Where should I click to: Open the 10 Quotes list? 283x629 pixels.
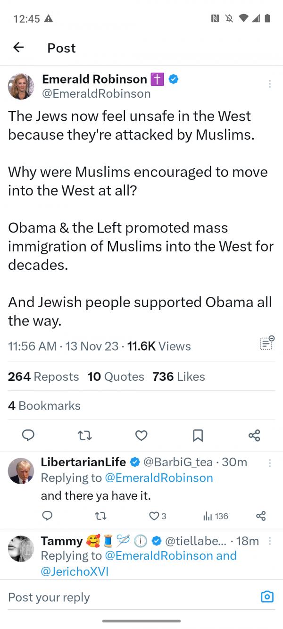pos(116,377)
